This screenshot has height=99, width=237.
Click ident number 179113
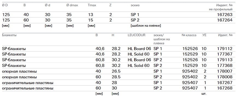point(225,60)
